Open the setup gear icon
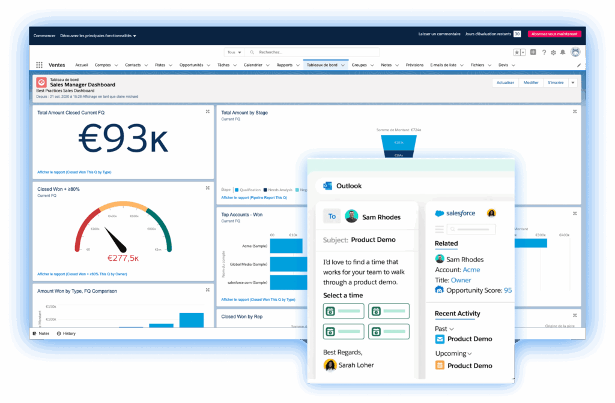The height and width of the screenshot is (403, 615). tap(553, 53)
